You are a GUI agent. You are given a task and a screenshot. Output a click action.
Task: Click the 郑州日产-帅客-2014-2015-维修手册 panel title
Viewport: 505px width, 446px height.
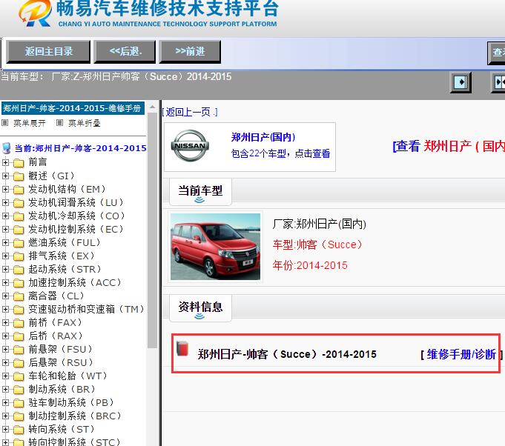[73, 108]
